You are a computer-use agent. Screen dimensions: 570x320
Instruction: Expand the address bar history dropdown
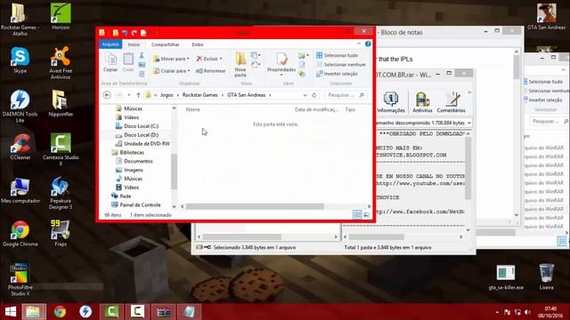pos(305,95)
